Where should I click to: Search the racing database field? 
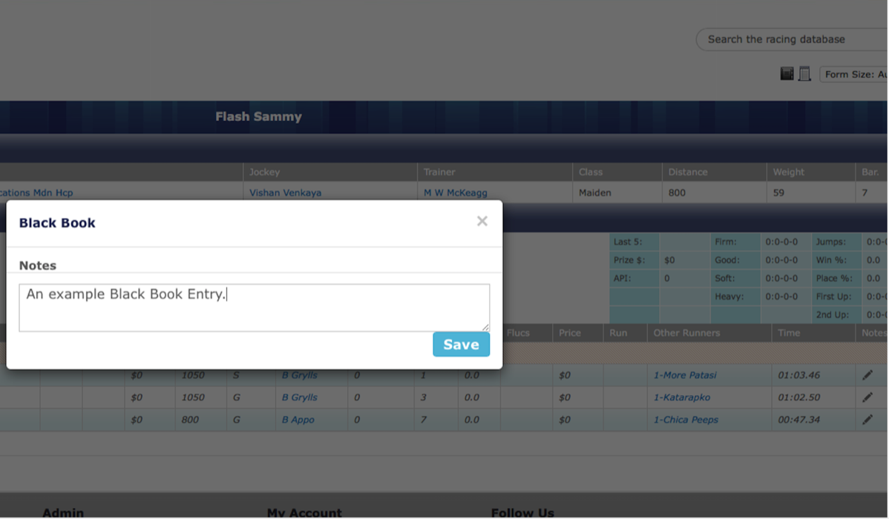pos(792,39)
